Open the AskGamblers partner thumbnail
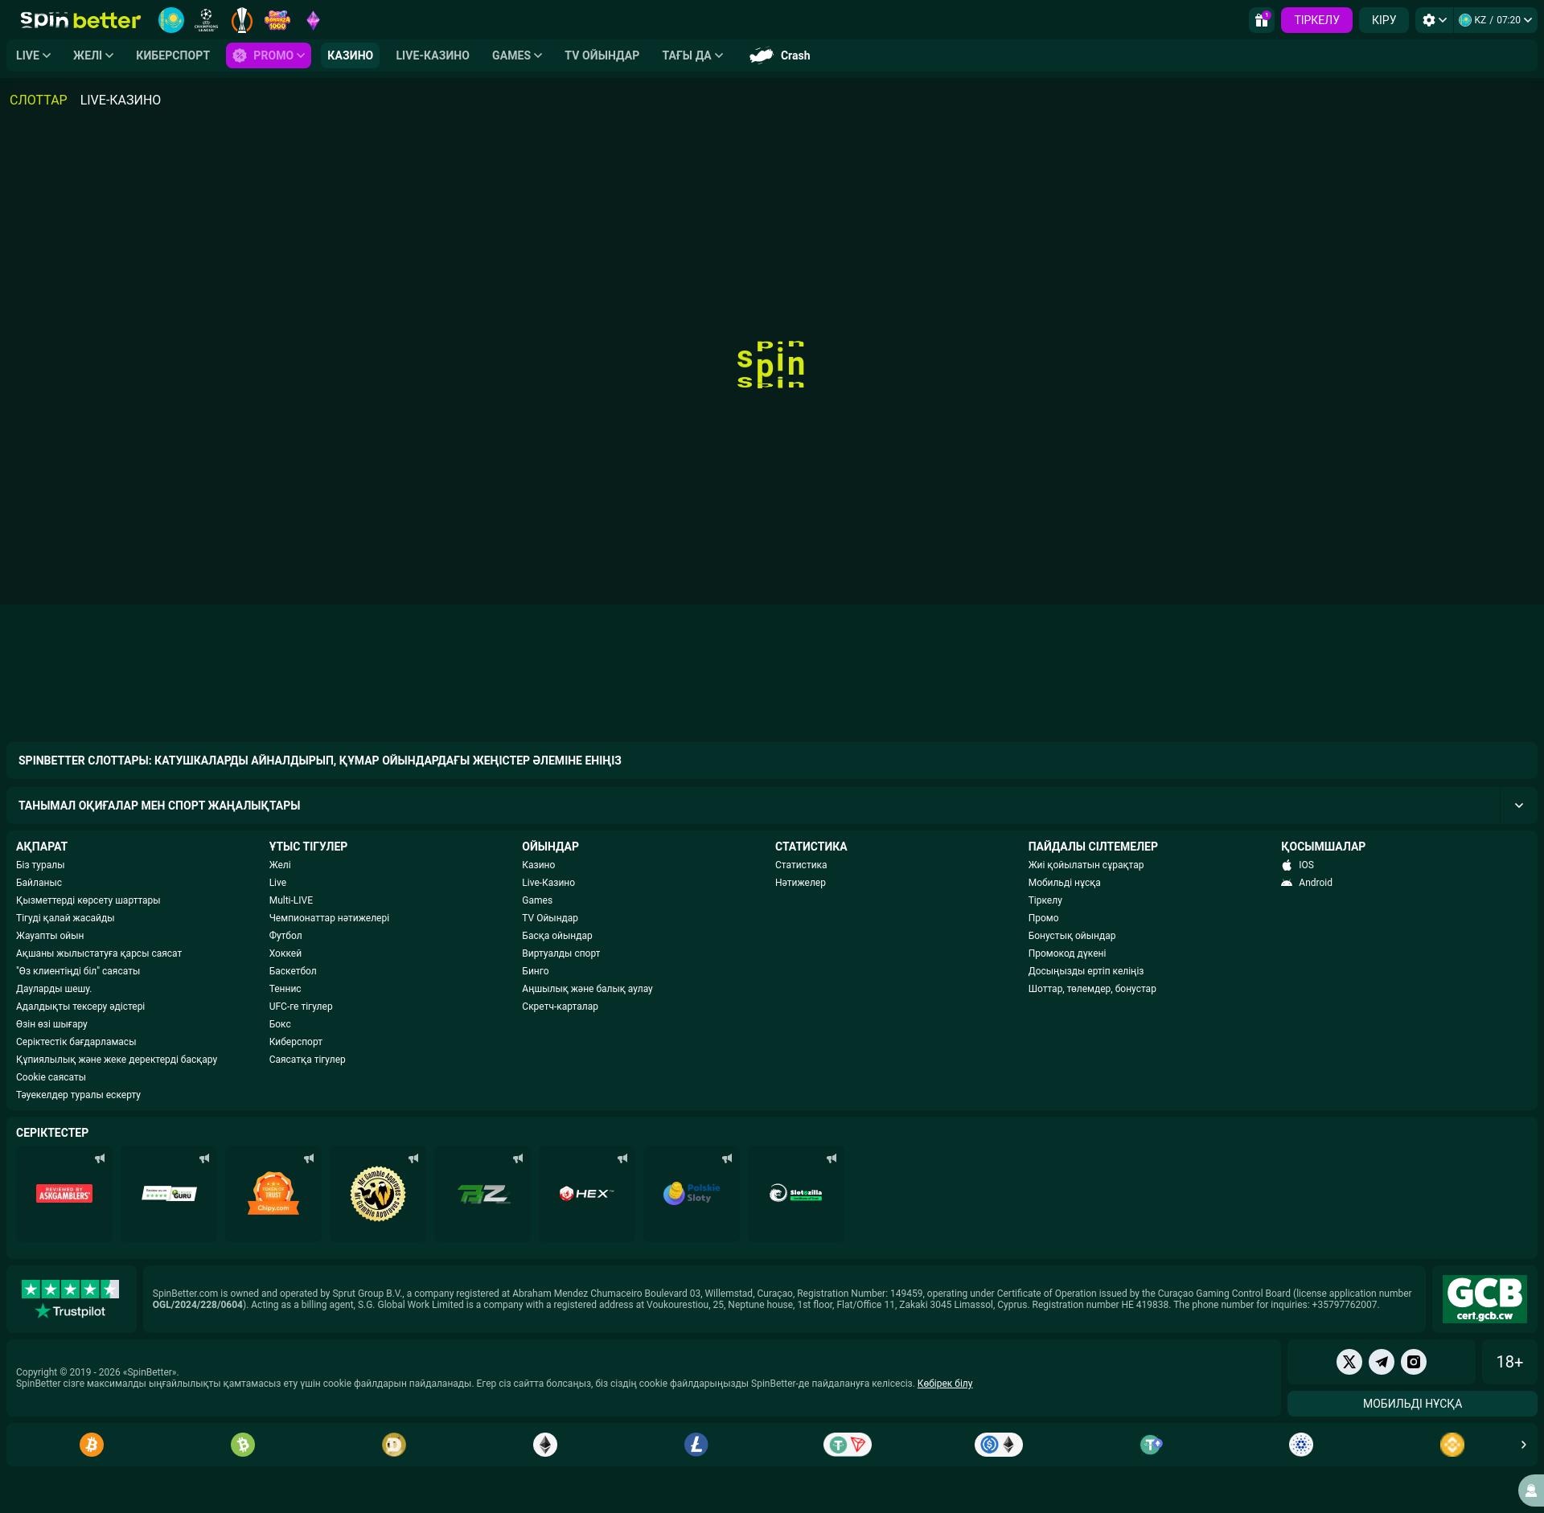The image size is (1544, 1513). click(64, 1194)
